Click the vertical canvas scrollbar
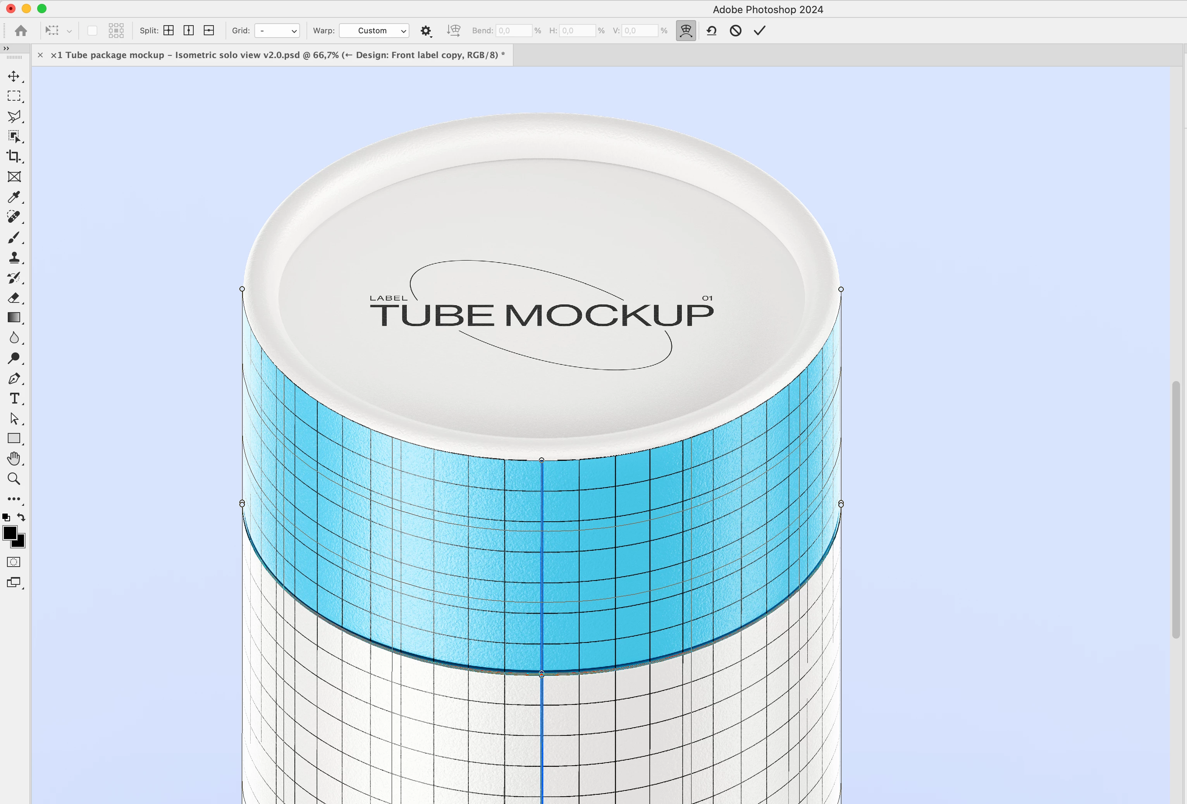The image size is (1187, 804). 1176,509
